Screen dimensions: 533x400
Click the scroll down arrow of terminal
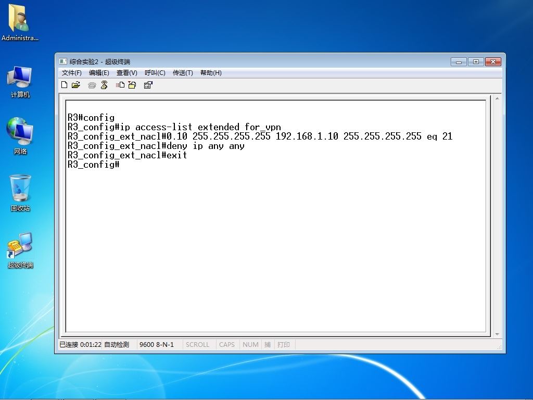point(497,334)
